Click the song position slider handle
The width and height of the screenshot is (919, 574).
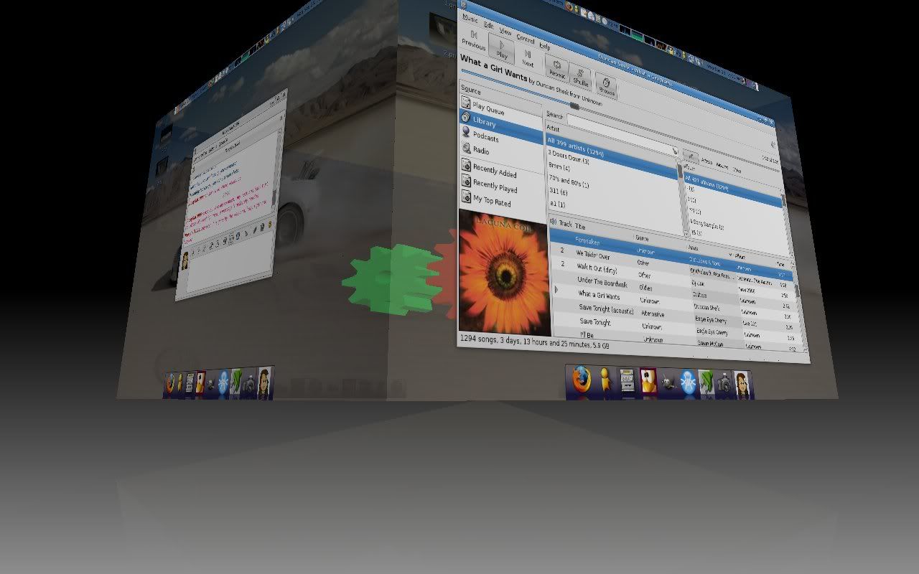coord(574,106)
